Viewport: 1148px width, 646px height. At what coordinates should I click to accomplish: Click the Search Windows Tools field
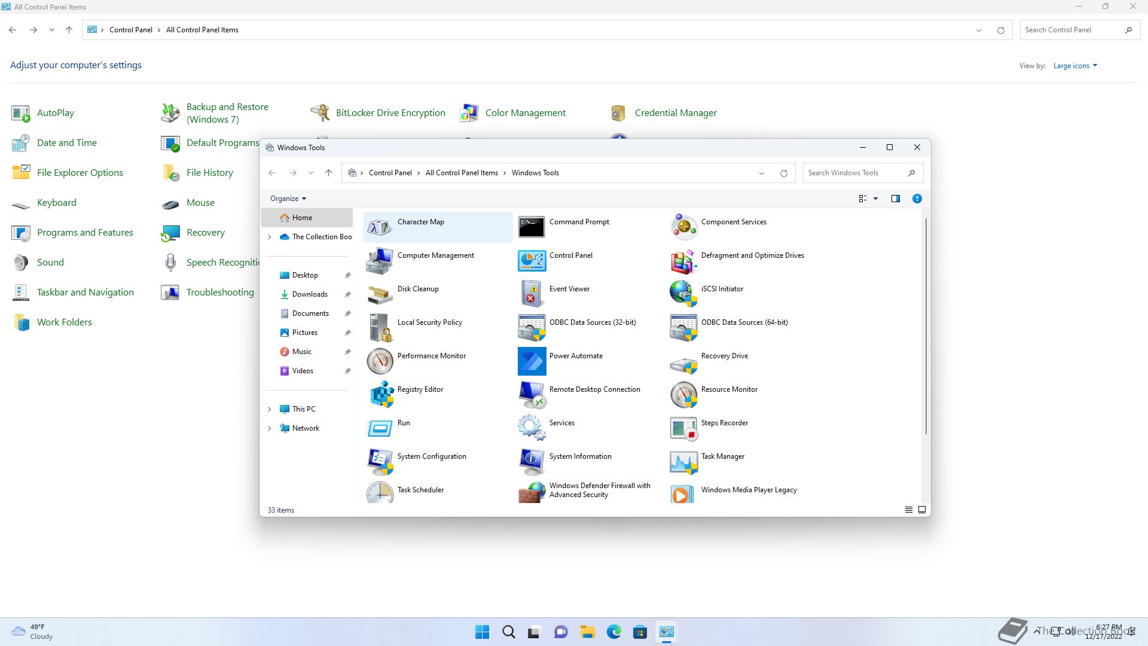tap(863, 173)
